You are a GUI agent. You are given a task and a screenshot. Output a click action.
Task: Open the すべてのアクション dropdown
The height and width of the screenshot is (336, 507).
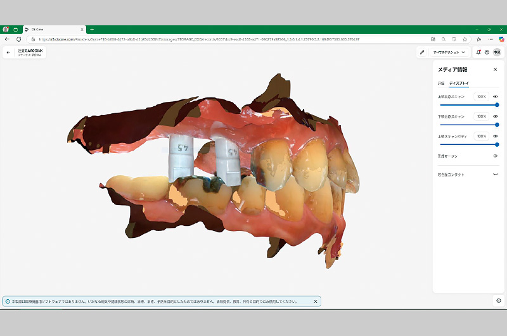pos(449,53)
